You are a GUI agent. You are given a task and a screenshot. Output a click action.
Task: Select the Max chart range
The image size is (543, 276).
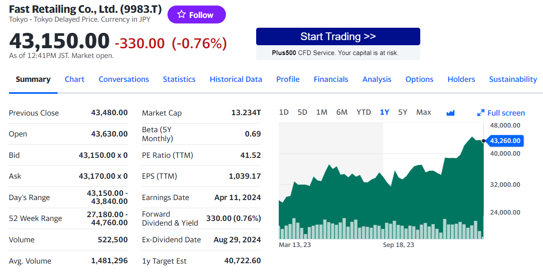pyautogui.click(x=423, y=112)
